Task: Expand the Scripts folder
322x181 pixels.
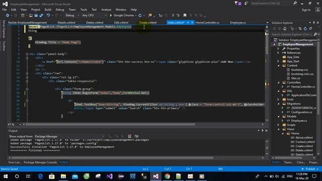Action: click(x=278, y=125)
